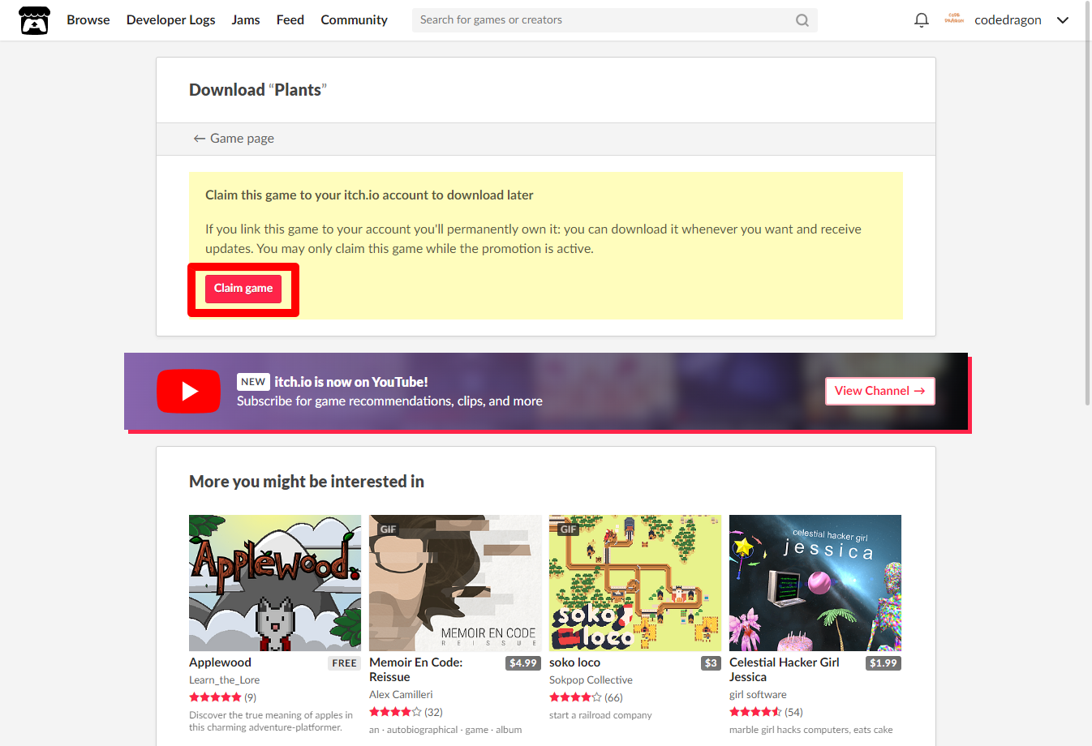Viewport: 1092px width, 746px height.
Task: Click the codedragon avatar image
Action: [x=954, y=19]
